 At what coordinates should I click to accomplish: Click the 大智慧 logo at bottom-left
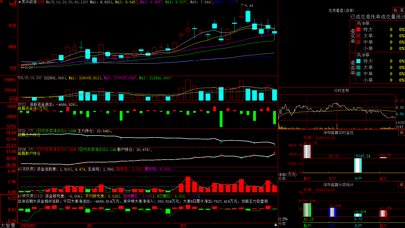(x=8, y=225)
